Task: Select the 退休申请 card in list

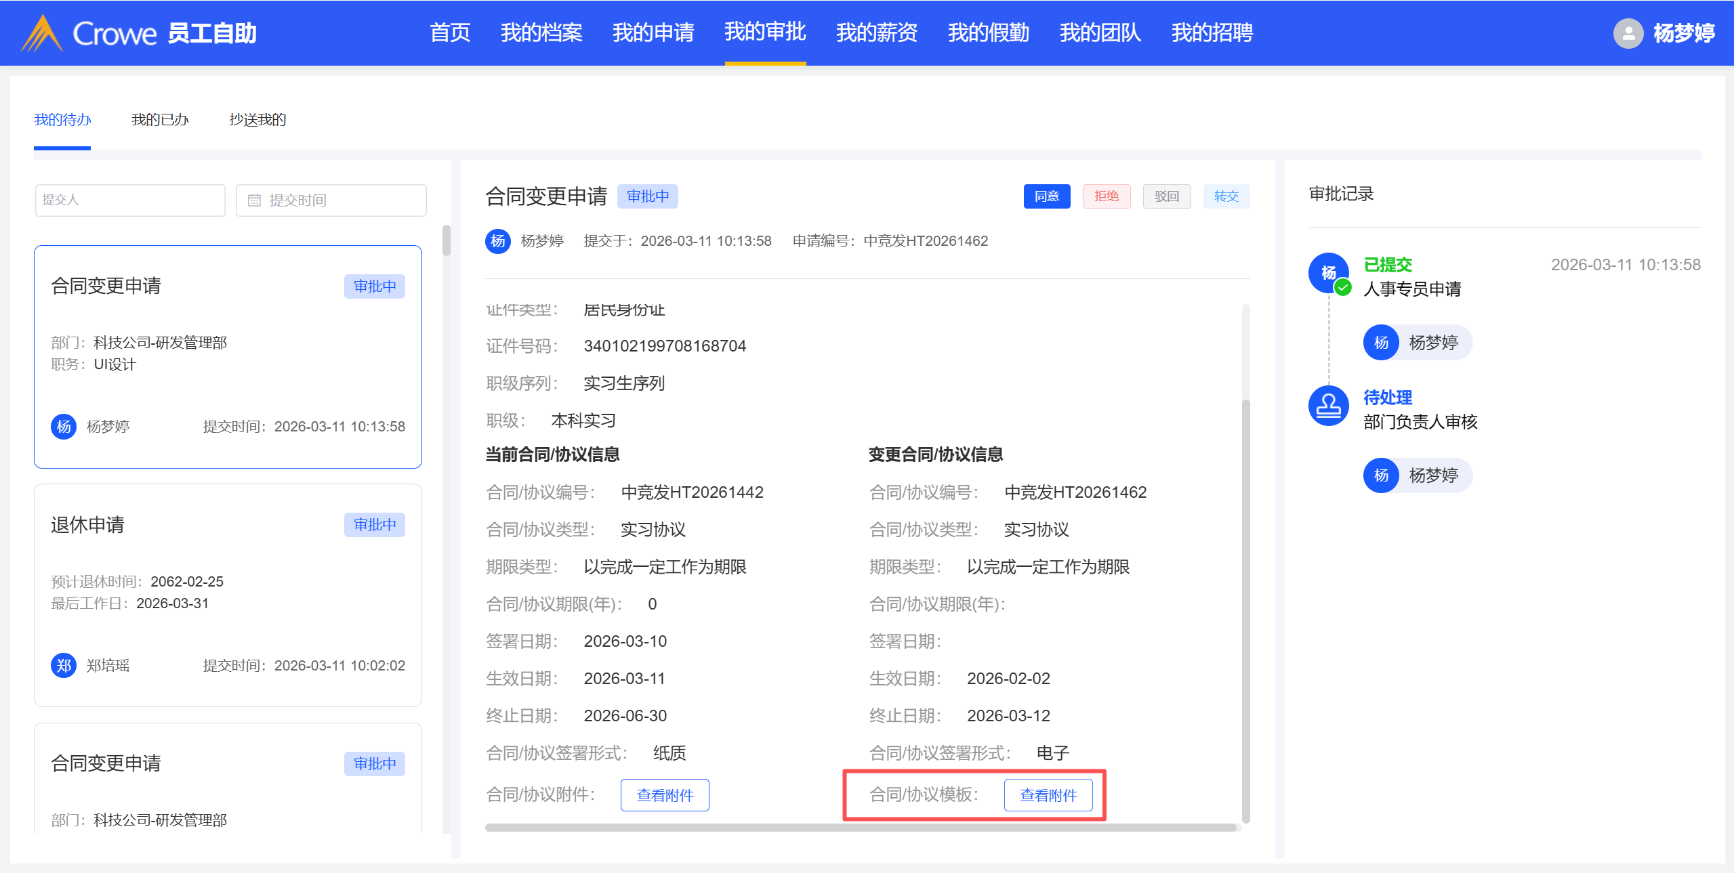Action: [x=228, y=595]
